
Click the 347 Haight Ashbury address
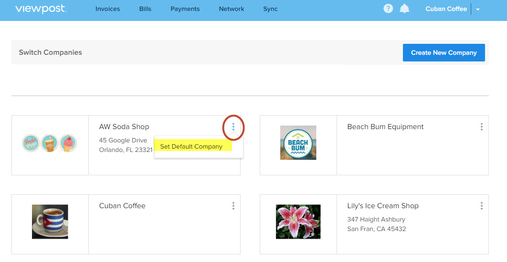[x=376, y=220]
